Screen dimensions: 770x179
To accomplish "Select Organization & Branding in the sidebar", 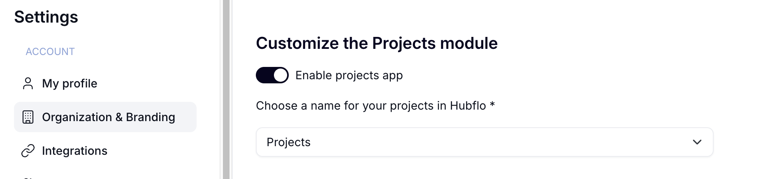I will click(x=105, y=117).
